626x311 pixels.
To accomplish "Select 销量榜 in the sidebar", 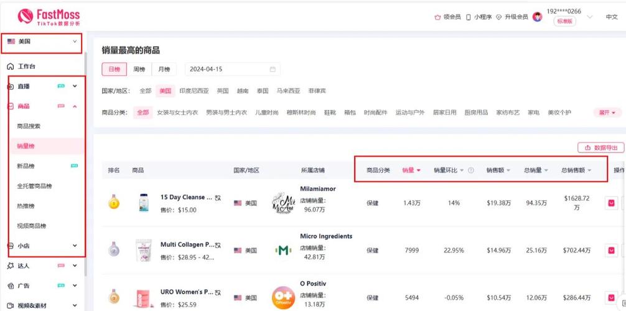I will point(26,146).
